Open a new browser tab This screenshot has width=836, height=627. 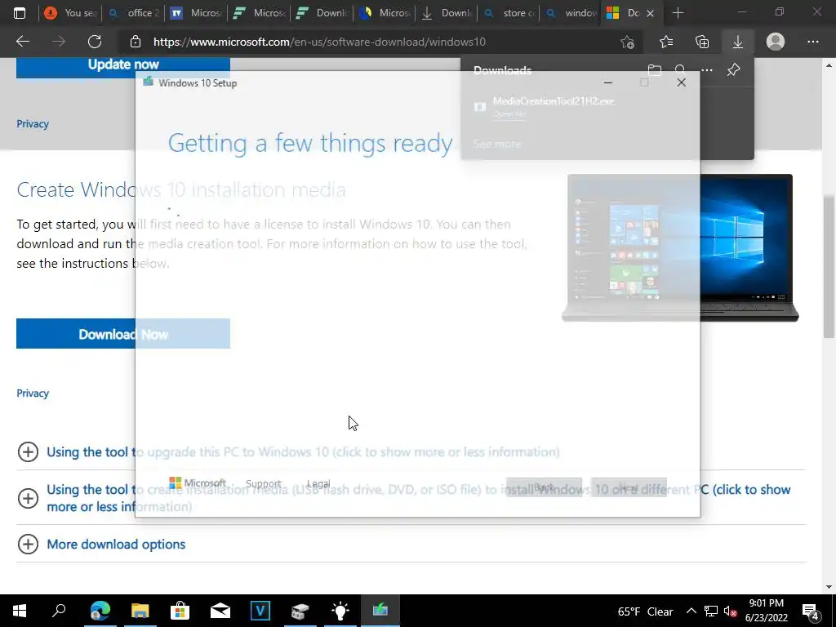coord(678,13)
